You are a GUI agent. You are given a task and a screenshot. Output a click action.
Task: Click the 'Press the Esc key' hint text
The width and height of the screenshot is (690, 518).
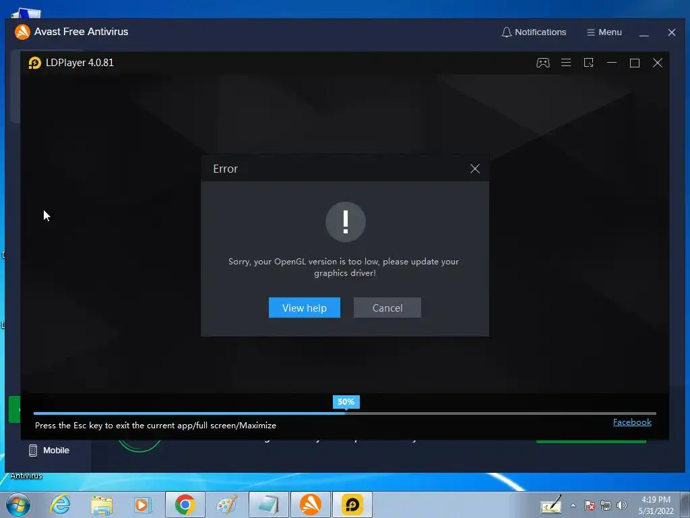click(156, 426)
